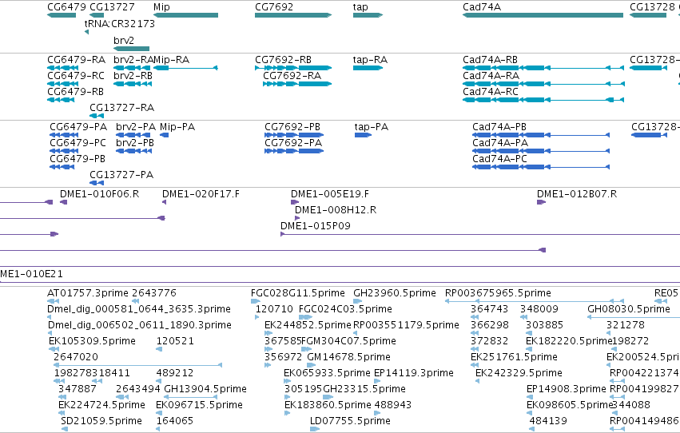The height and width of the screenshot is (433, 680).
Task: Select the RP003675965.5prime EST label
Action: (498, 293)
